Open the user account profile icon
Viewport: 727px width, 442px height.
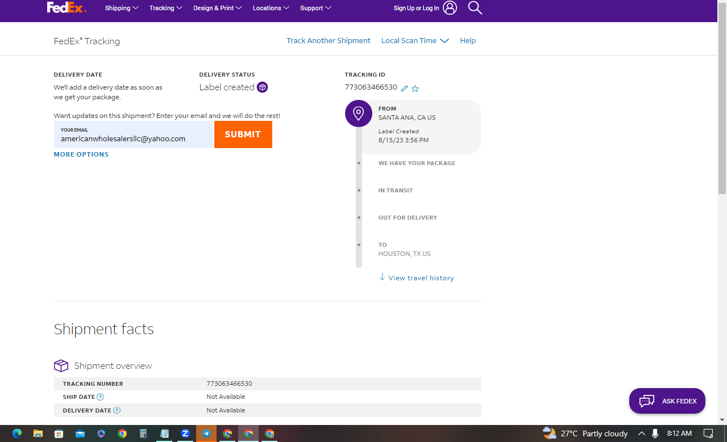coord(450,8)
